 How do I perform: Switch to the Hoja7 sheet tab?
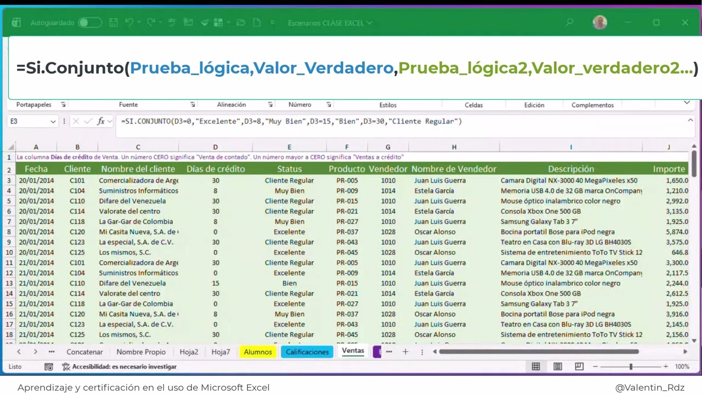221,352
